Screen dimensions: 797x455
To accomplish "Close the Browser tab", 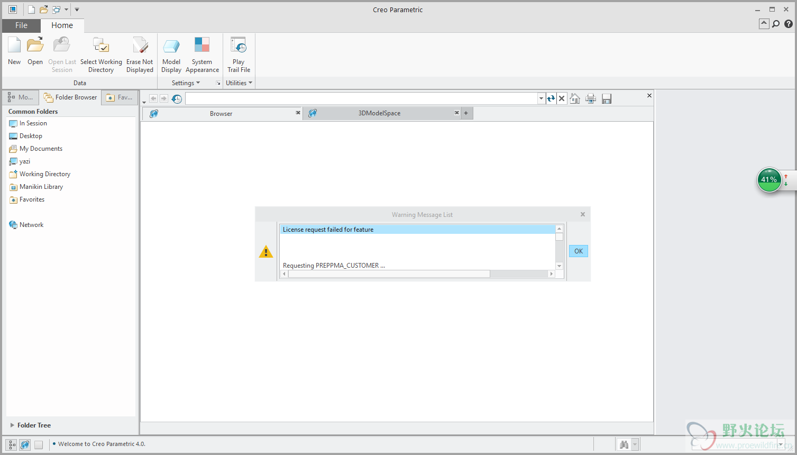I will click(x=298, y=113).
